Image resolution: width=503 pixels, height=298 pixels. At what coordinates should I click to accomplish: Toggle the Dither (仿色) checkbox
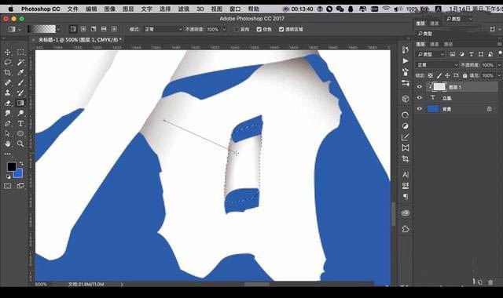(259, 30)
